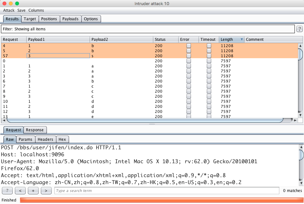Click results table scroll down arrow
Screen dimensions: 304x204
[300, 115]
